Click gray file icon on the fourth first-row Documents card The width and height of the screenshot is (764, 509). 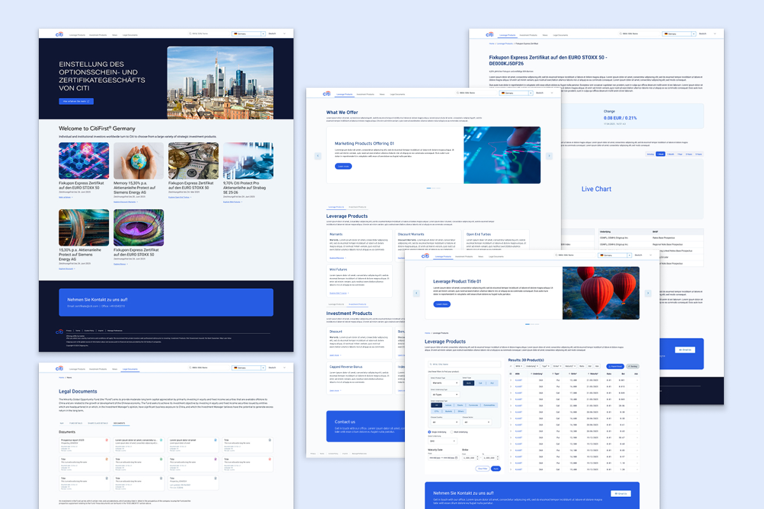pyautogui.click(x=270, y=440)
